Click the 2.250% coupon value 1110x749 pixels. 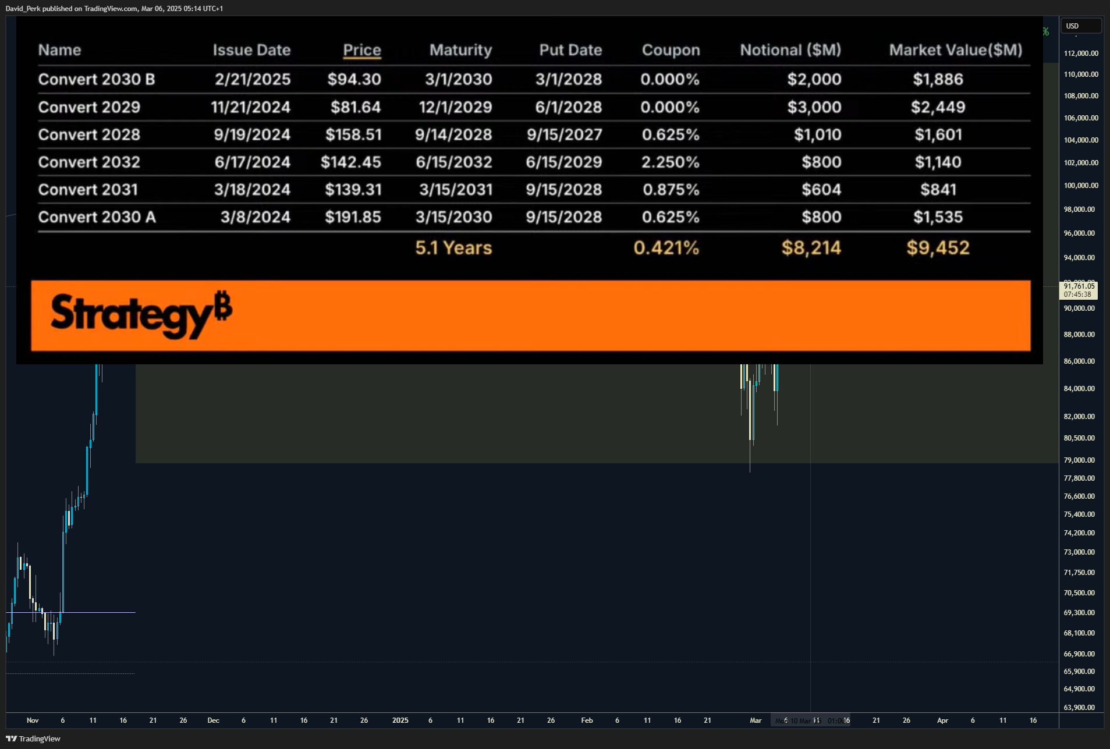click(x=671, y=162)
